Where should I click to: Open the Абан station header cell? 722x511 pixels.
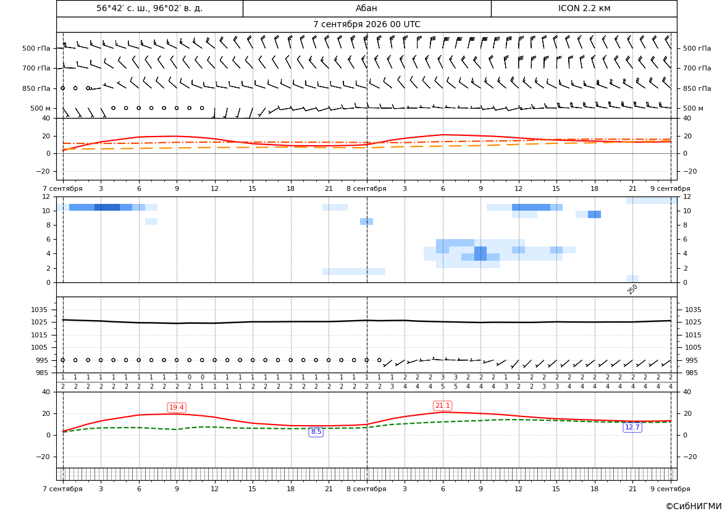pyautogui.click(x=367, y=9)
